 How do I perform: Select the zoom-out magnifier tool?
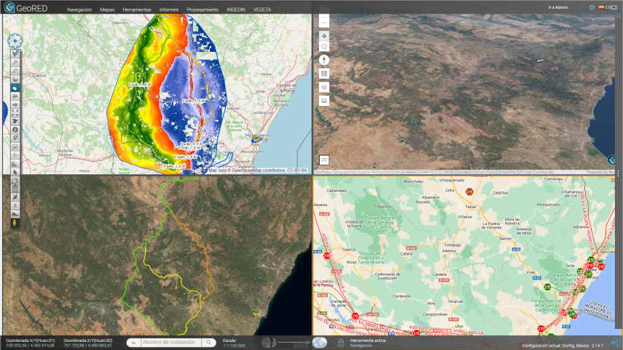click(x=15, y=70)
